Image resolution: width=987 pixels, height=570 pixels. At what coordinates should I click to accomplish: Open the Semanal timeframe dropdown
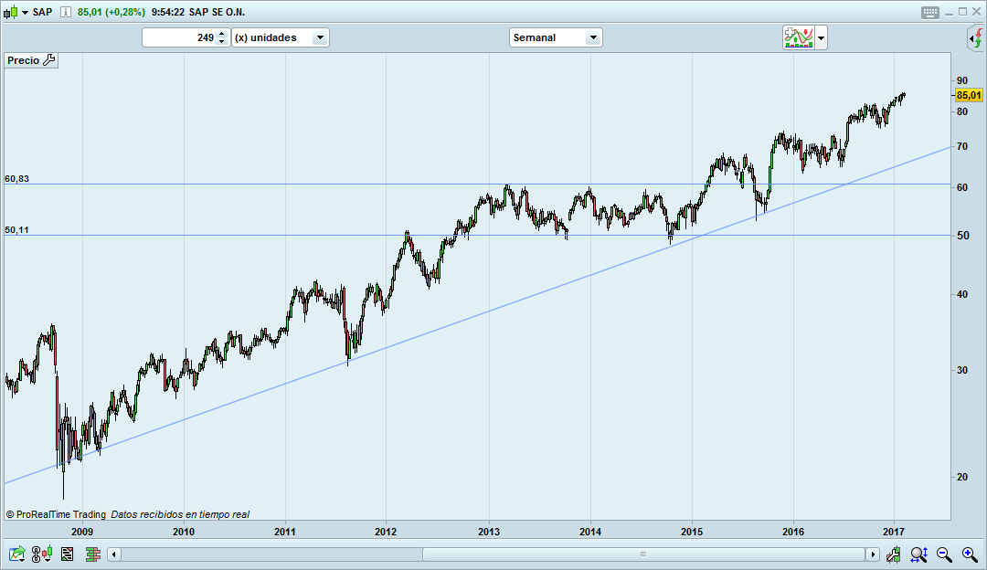click(593, 37)
